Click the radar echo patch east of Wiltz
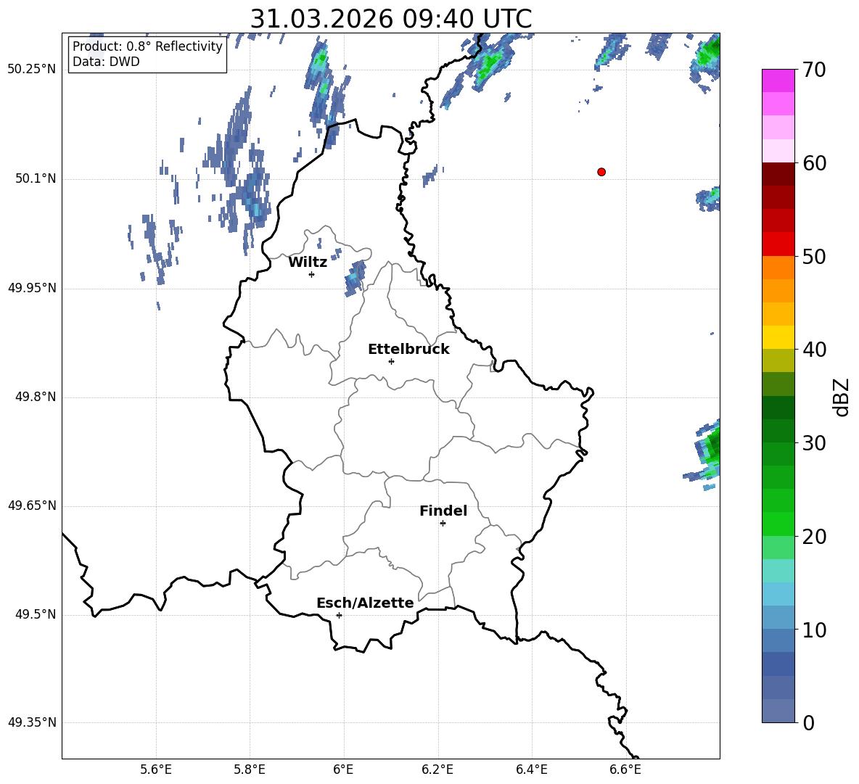This screenshot has width=859, height=784. (x=355, y=278)
